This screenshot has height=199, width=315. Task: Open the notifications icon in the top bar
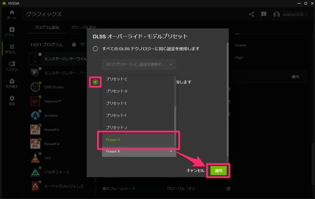[x=264, y=15]
